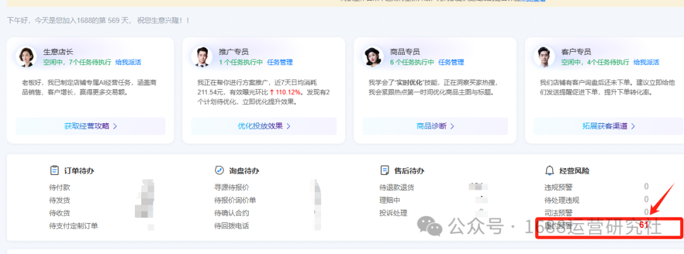Click the red 61 履约预警 count
The image size is (684, 254).
(x=644, y=225)
